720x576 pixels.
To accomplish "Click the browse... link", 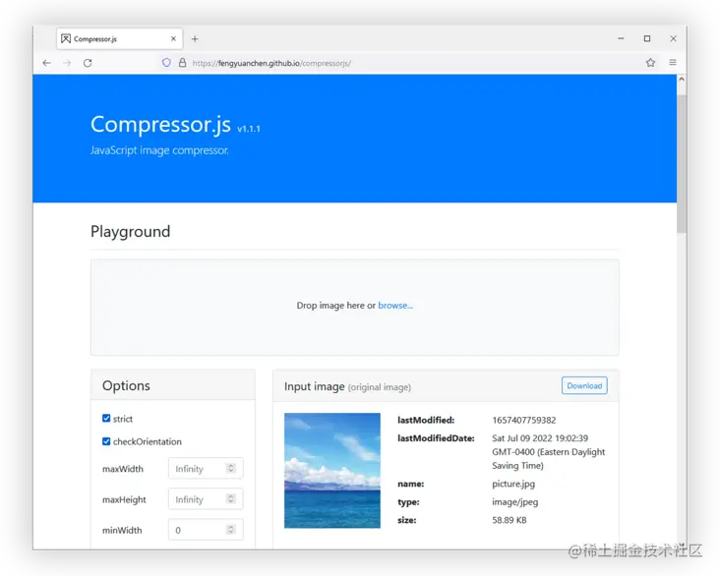I will [395, 306].
